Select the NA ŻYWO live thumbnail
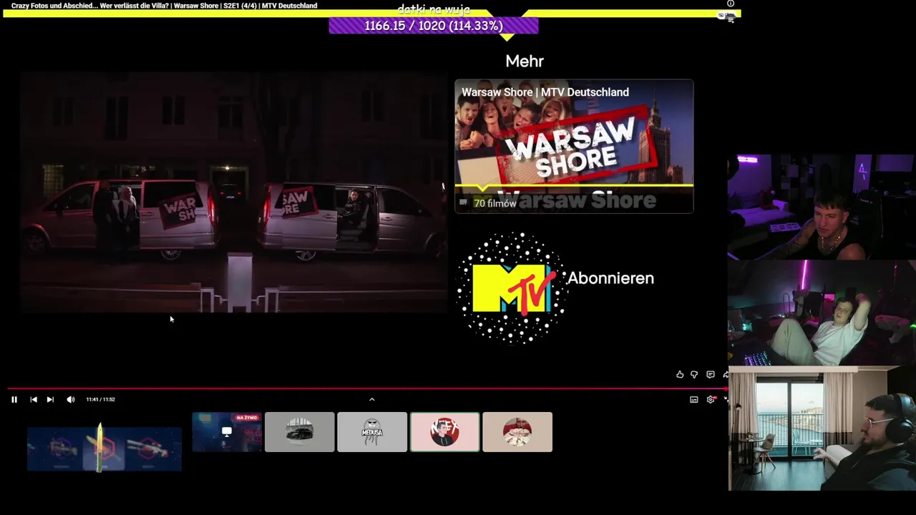Image resolution: width=916 pixels, height=515 pixels. coord(227,432)
